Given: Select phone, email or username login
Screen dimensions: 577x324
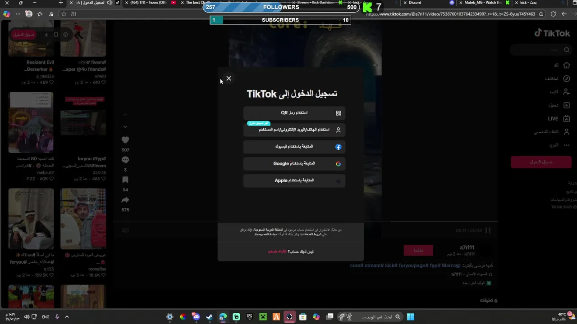Looking at the screenshot, I should pos(294,130).
